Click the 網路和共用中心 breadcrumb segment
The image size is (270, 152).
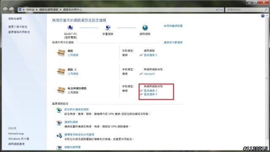[73, 10]
